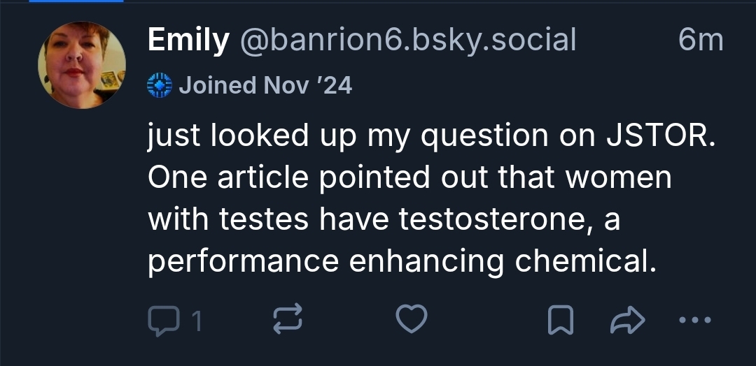Open Emily's profile avatar picture

pos(81,65)
